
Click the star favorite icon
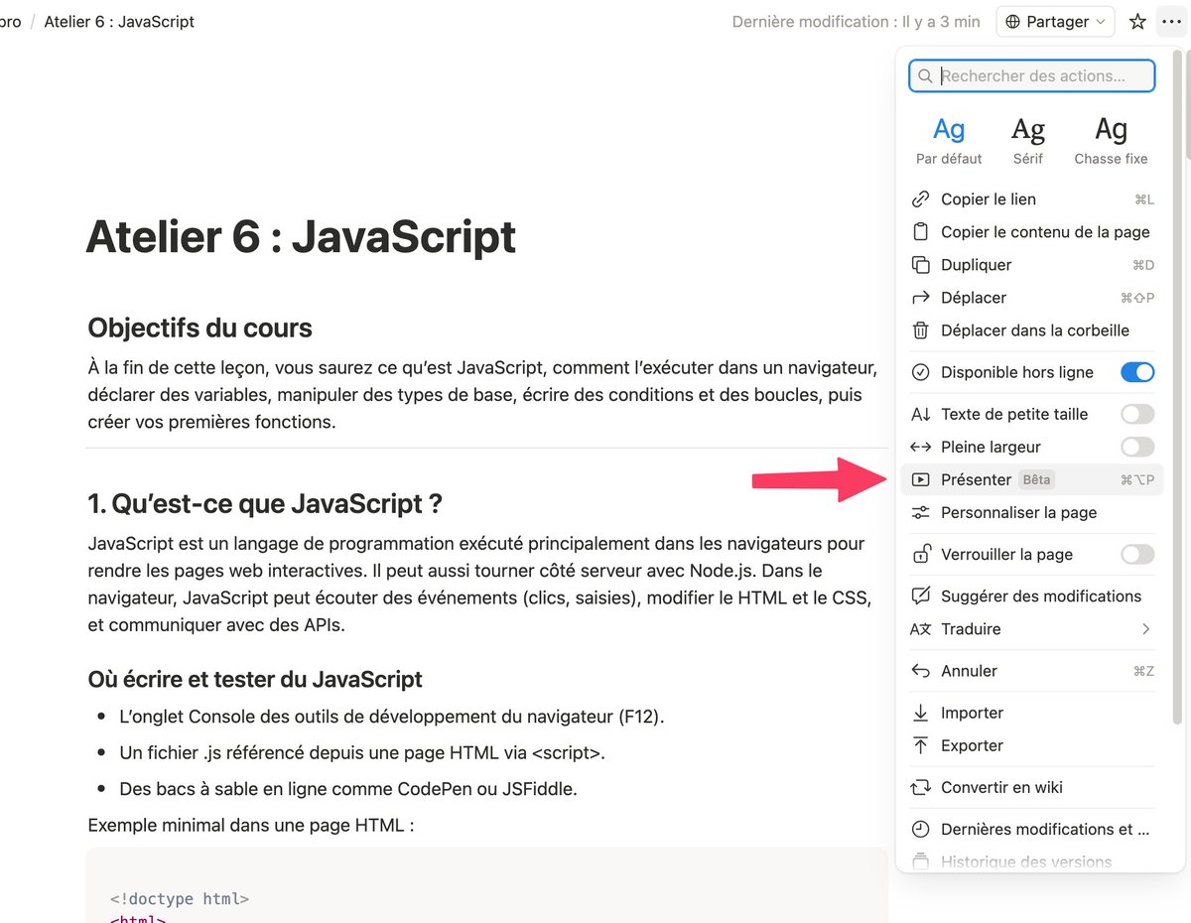click(1138, 22)
